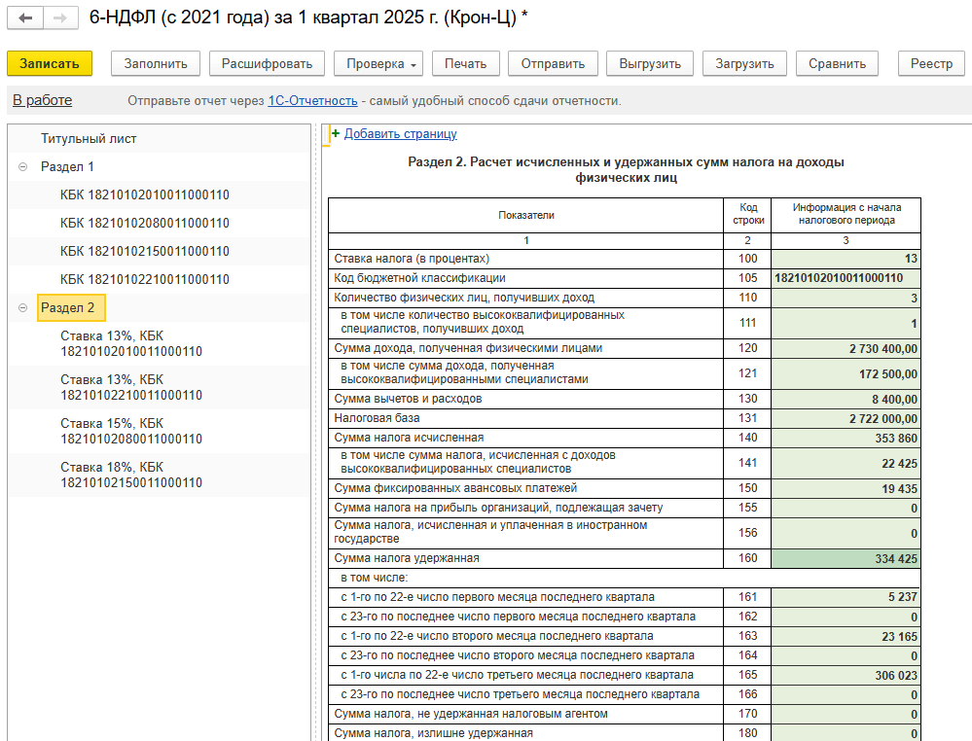Send the report via Отправить
Screen dimensions: 972x741
553,64
